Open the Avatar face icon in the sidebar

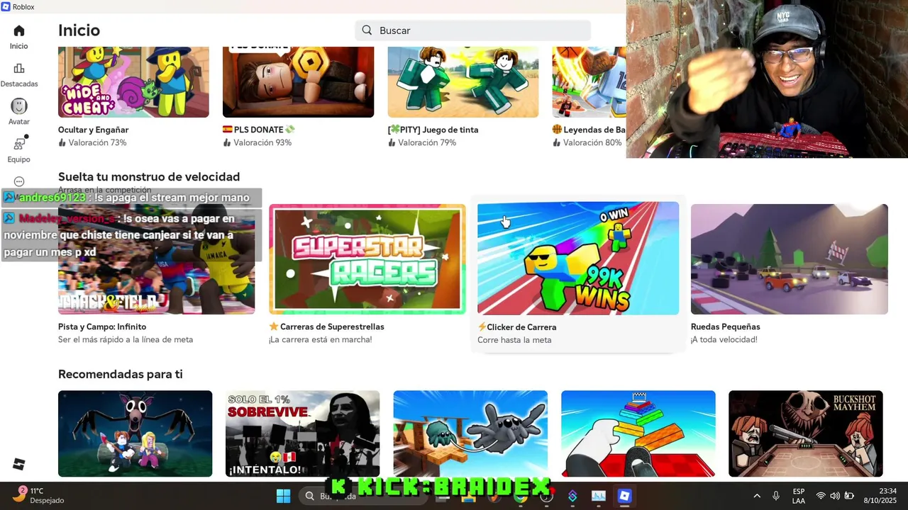tap(19, 106)
